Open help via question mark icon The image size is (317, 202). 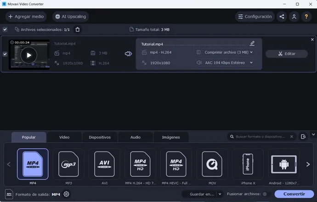coord(306,17)
